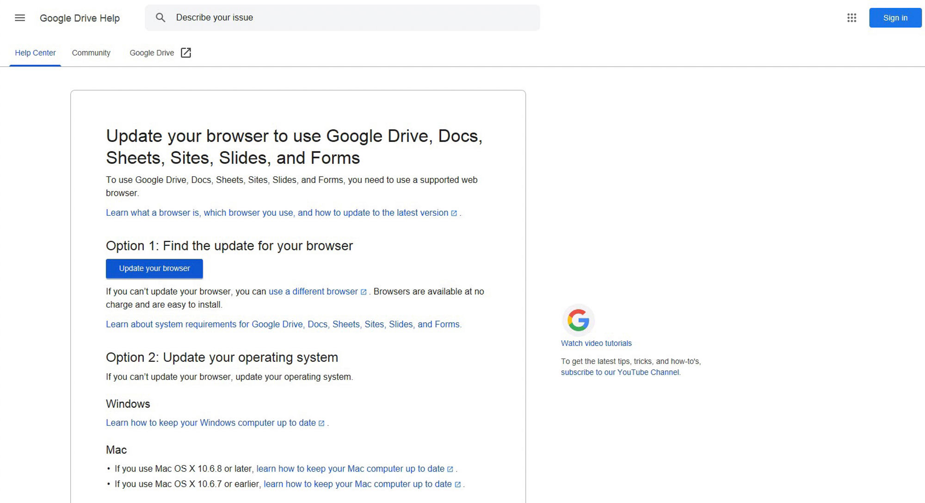Image resolution: width=925 pixels, height=503 pixels.
Task: Click the Update your browser button
Action: click(154, 268)
